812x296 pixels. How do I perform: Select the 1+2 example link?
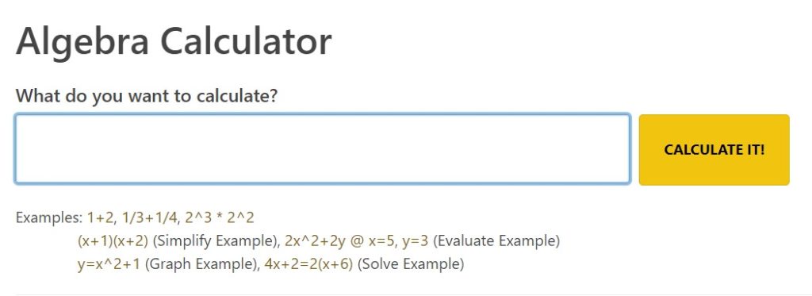(x=100, y=217)
